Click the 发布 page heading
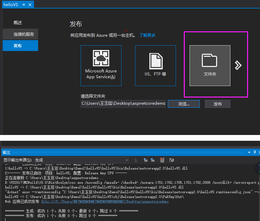The width and height of the screenshot is (260, 221). (76, 24)
